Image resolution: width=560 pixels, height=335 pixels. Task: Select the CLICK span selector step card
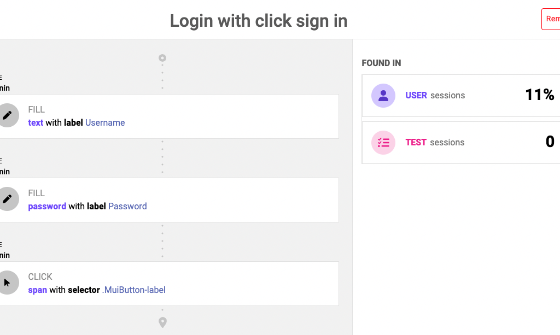click(170, 284)
